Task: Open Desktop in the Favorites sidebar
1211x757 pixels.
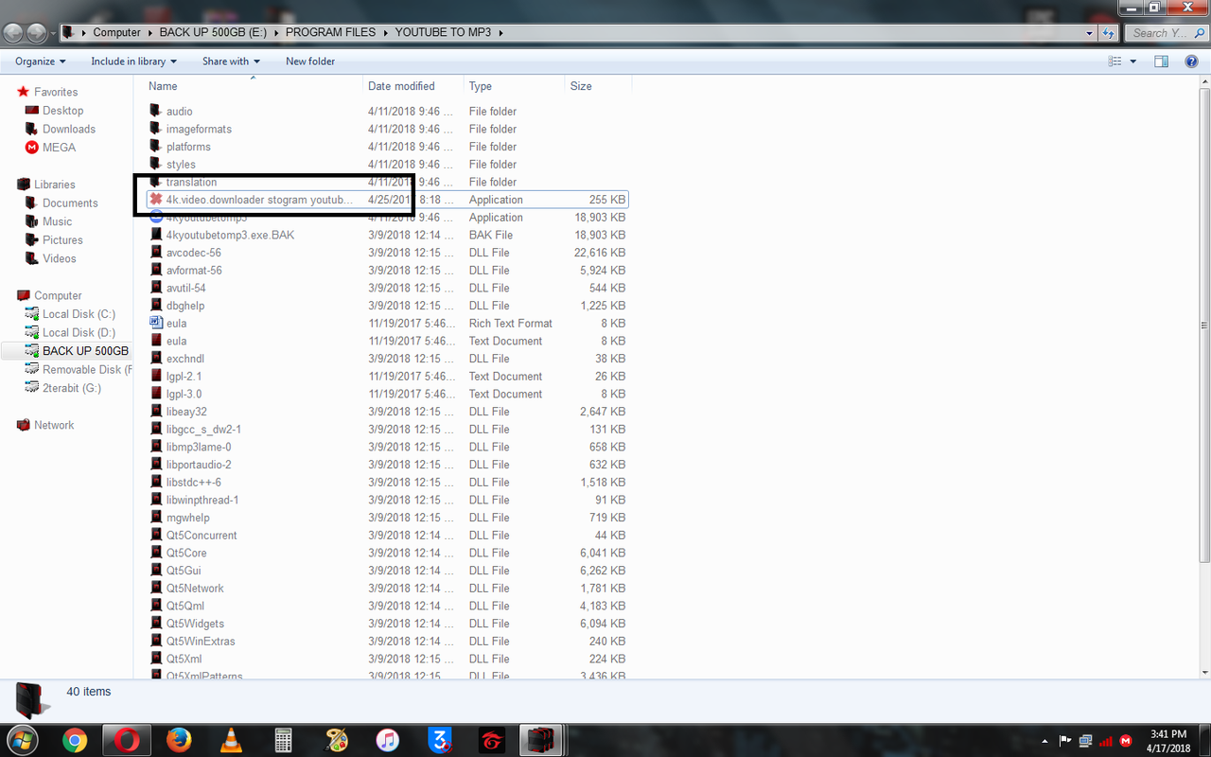Action: (62, 111)
